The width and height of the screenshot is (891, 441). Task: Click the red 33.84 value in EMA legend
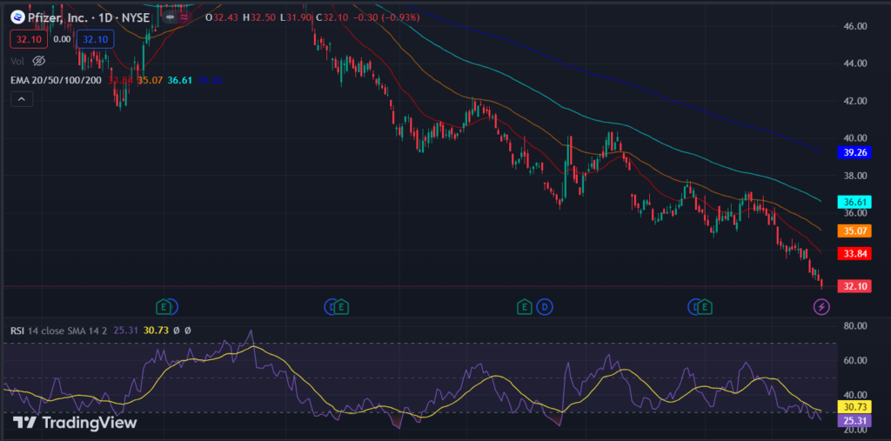pyautogui.click(x=119, y=80)
